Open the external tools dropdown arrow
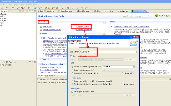 pyautogui.click(x=25, y=8)
